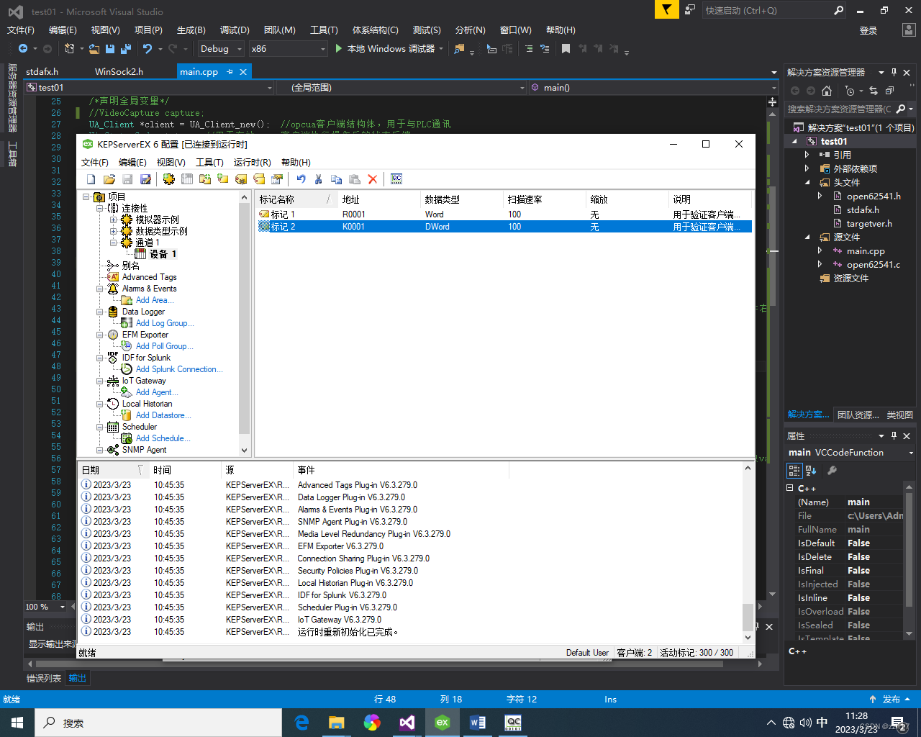Click bookmark icon in Visual Studio toolbar
The width and height of the screenshot is (921, 737).
(566, 48)
